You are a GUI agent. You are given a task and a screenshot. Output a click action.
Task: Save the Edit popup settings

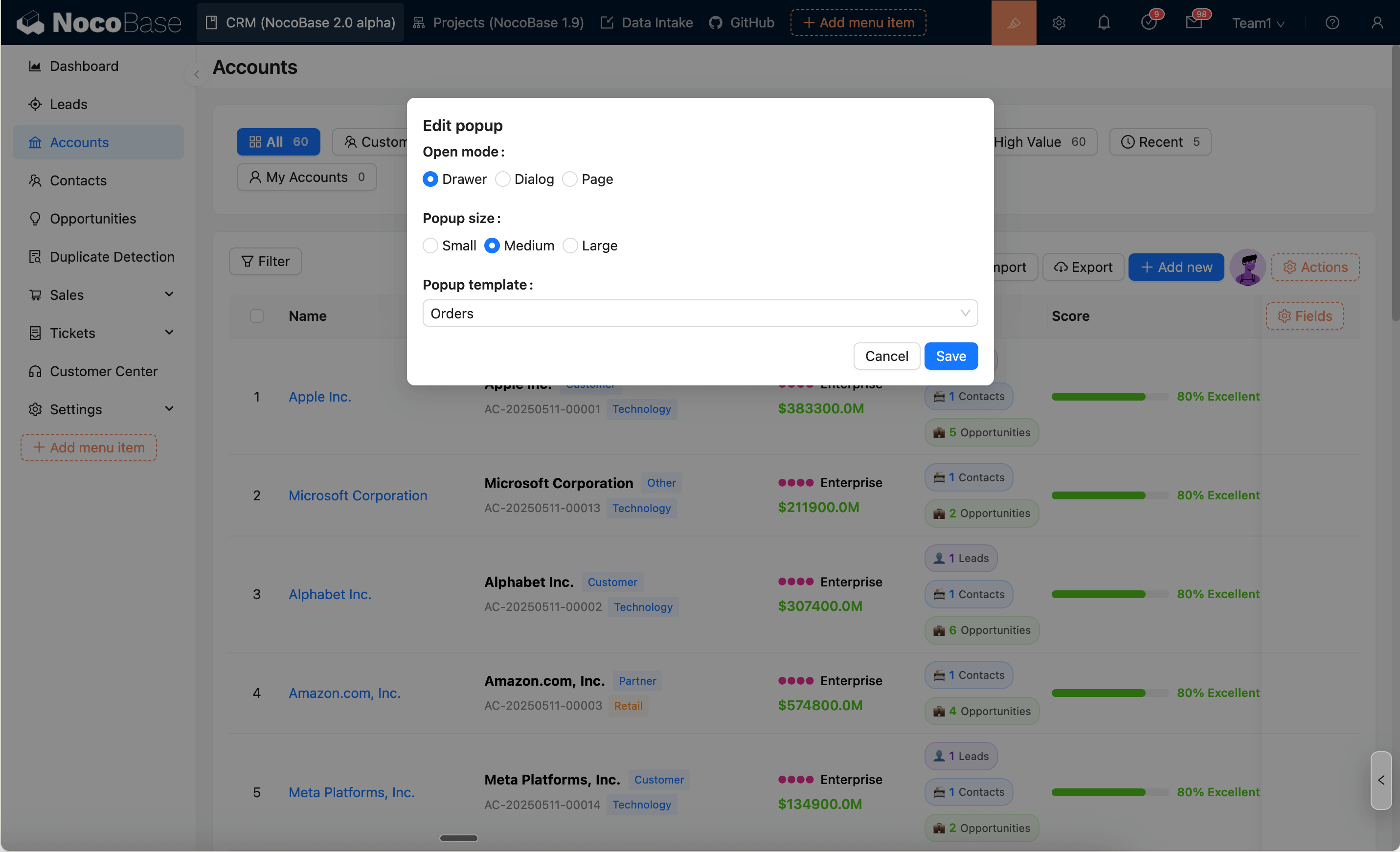click(950, 356)
